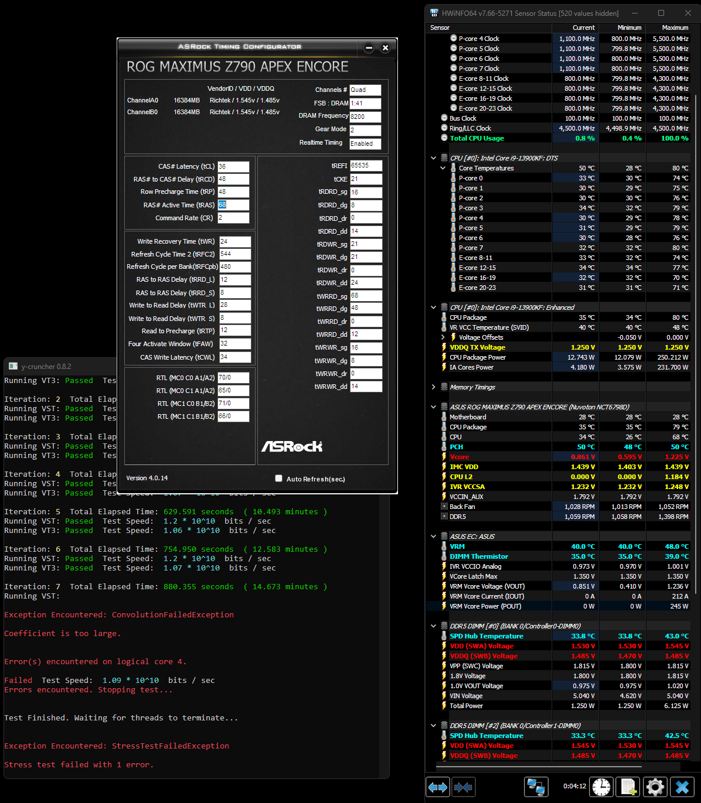This screenshot has height=803, width=701.
Task: Click the Refresh Cycle Time 2 (tRFC2) field
Action: (x=235, y=254)
